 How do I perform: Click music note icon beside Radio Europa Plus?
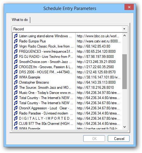[x=16, y=41]
